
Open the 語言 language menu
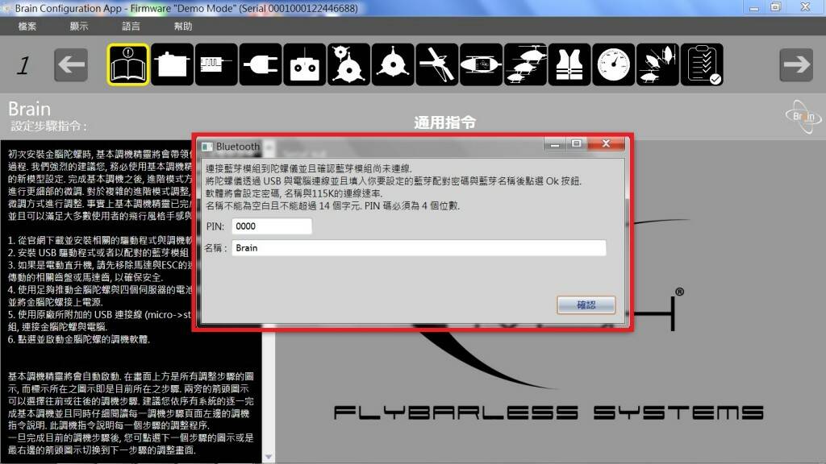tap(131, 27)
